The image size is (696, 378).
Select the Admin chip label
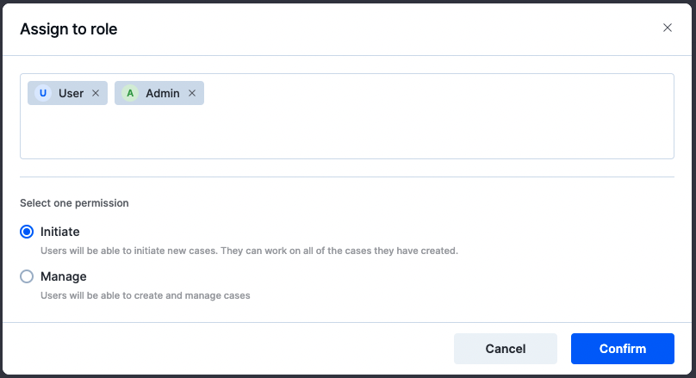(x=163, y=93)
